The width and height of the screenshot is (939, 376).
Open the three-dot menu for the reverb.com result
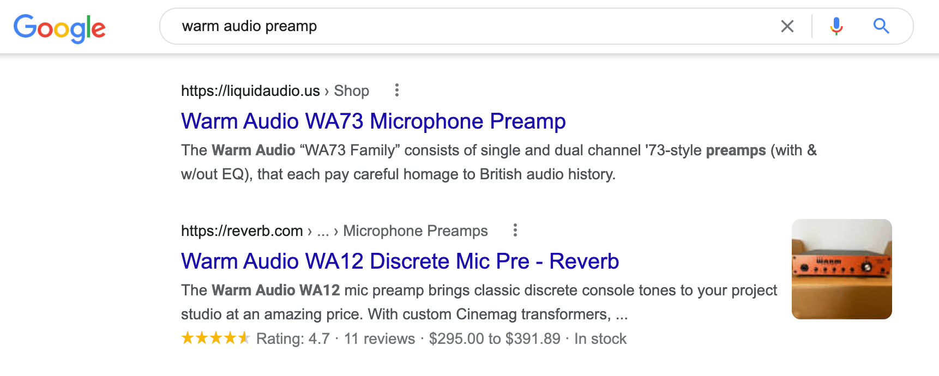point(515,230)
